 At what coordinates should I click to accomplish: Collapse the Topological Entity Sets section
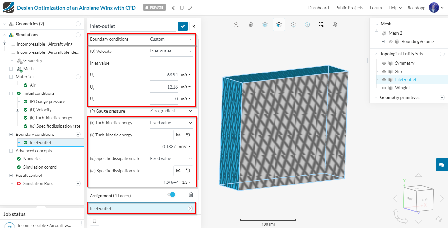[x=376, y=54]
